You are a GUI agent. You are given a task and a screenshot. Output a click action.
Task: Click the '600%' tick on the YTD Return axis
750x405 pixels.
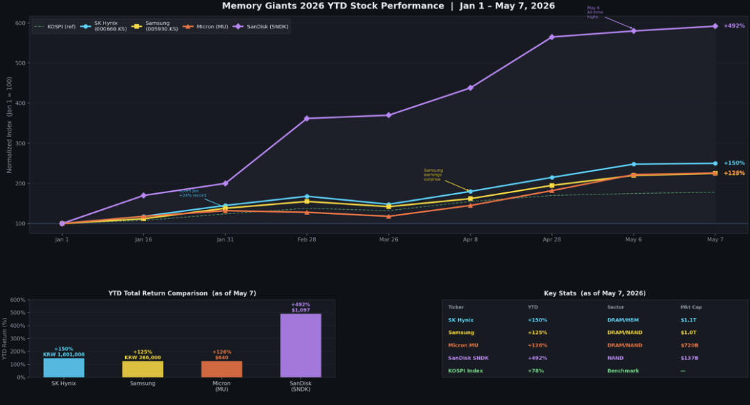coord(17,300)
